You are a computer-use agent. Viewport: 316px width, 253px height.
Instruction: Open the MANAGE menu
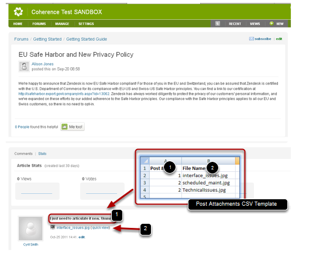[62, 24]
